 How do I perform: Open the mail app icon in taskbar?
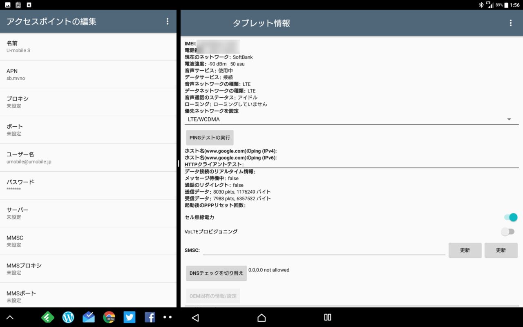point(88,317)
